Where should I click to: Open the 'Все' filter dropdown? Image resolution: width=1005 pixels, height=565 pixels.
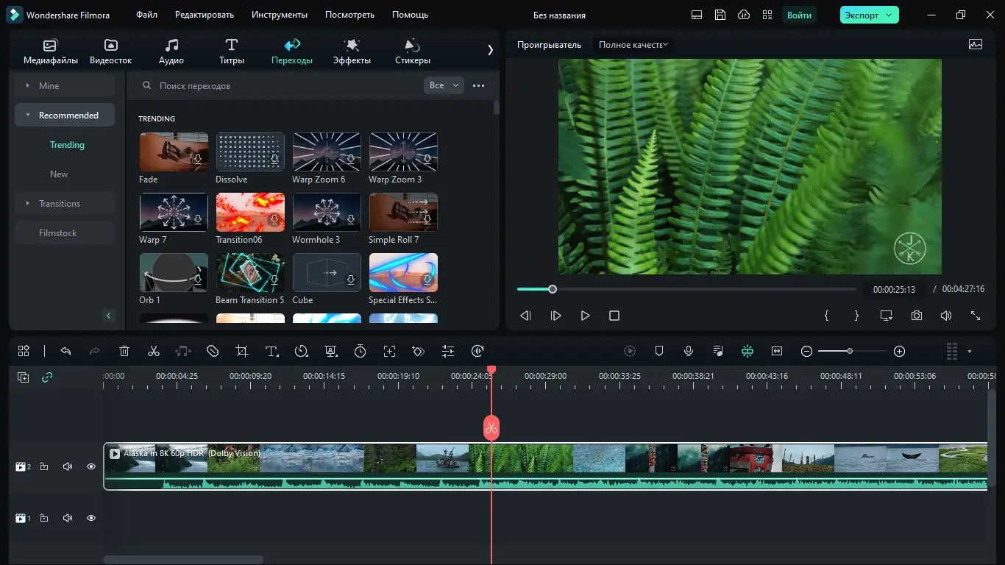(444, 85)
